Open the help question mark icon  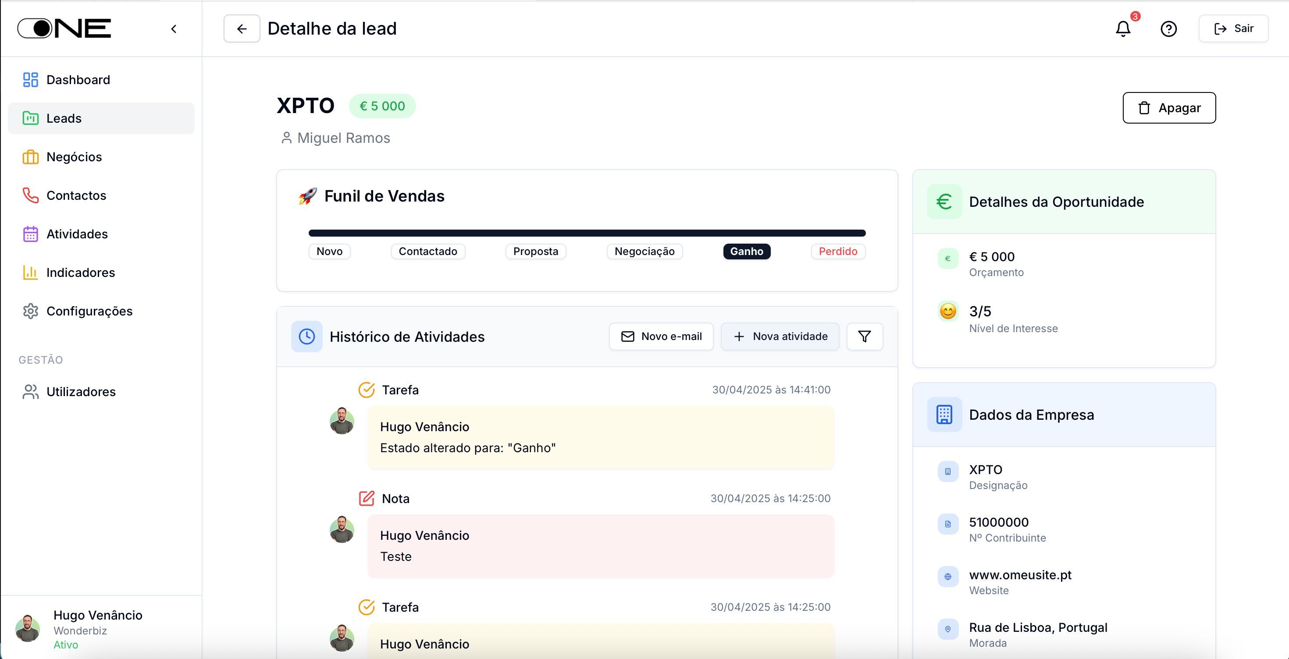pyautogui.click(x=1168, y=29)
